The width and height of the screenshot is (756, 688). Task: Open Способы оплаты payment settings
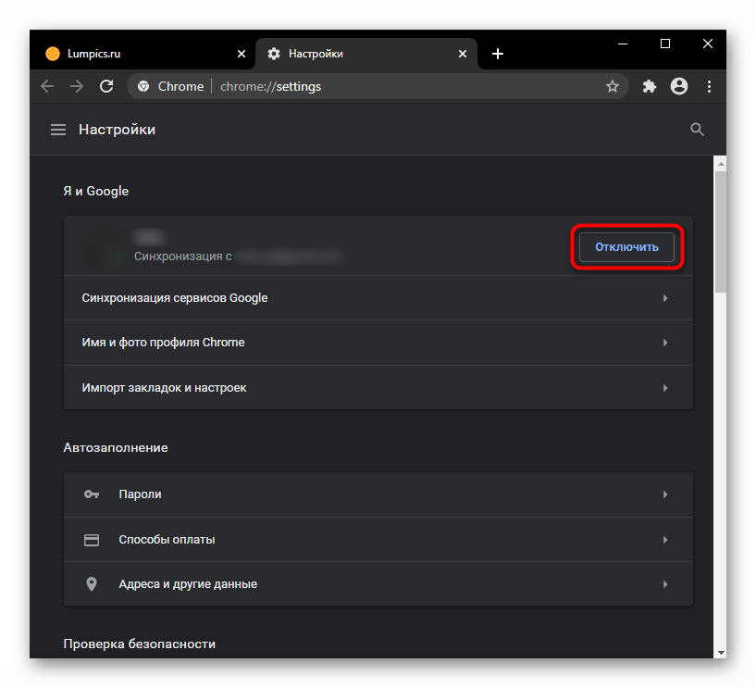click(x=378, y=540)
